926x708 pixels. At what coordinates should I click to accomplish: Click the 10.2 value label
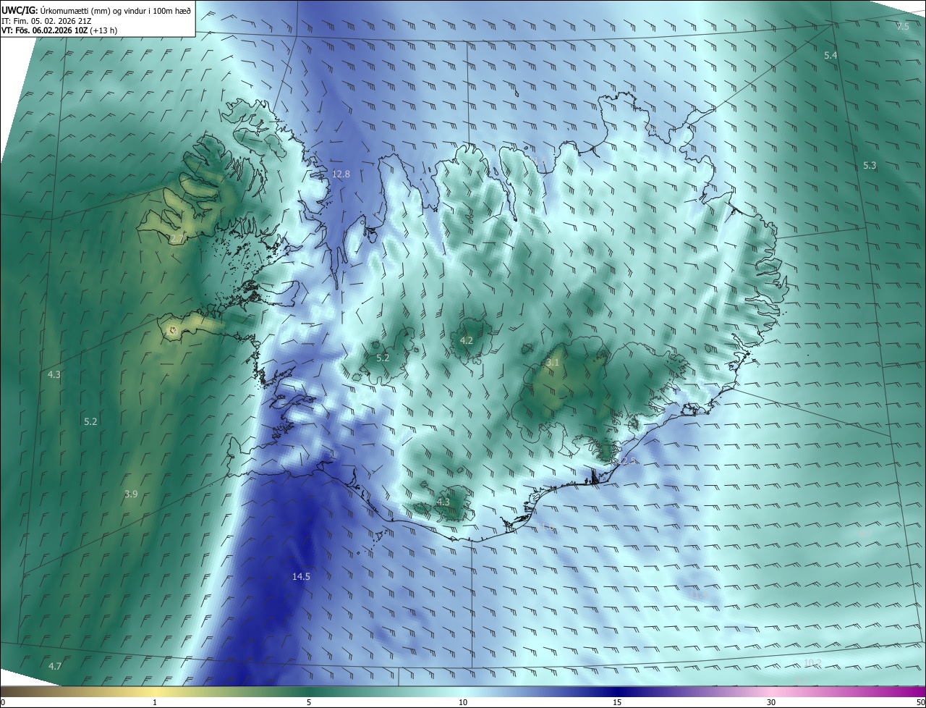[812, 662]
